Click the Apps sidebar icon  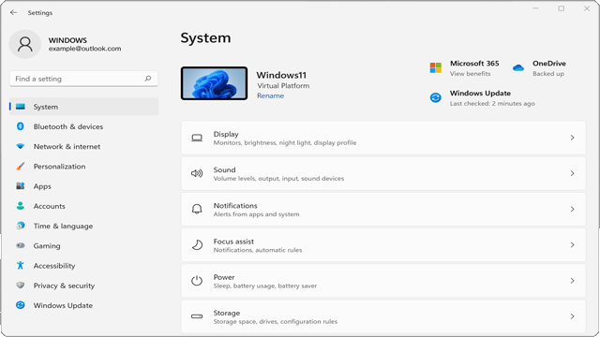21,186
